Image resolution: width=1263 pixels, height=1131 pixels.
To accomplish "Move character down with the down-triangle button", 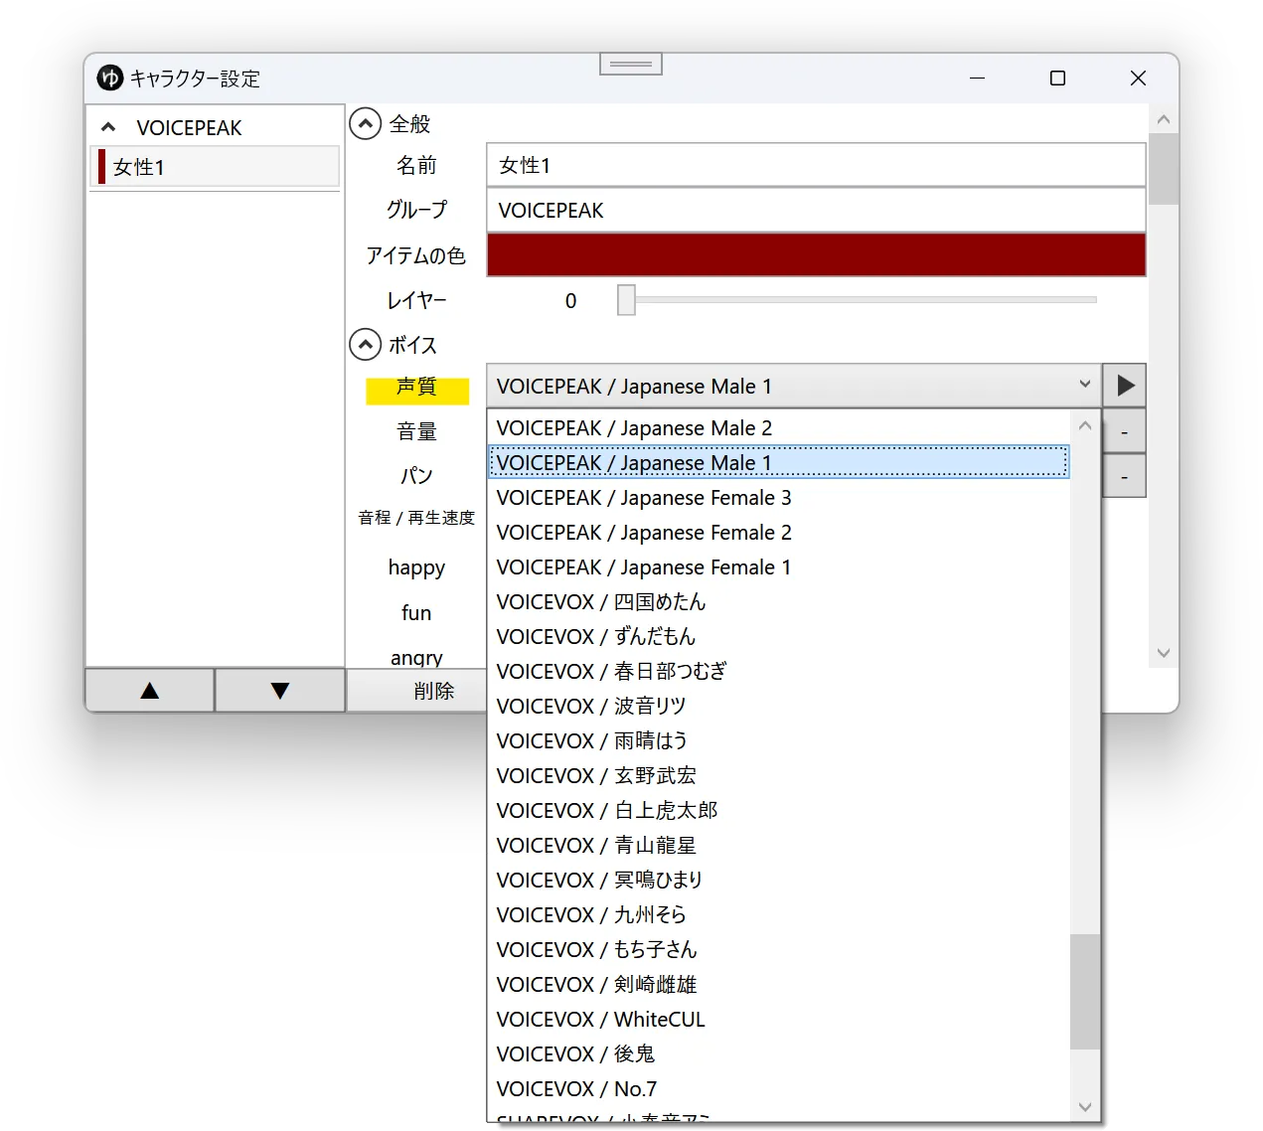I will click(x=280, y=690).
